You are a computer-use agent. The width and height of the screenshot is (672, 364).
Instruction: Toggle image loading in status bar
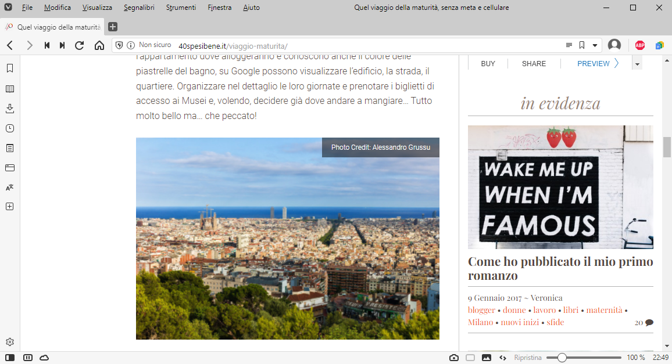[487, 358]
